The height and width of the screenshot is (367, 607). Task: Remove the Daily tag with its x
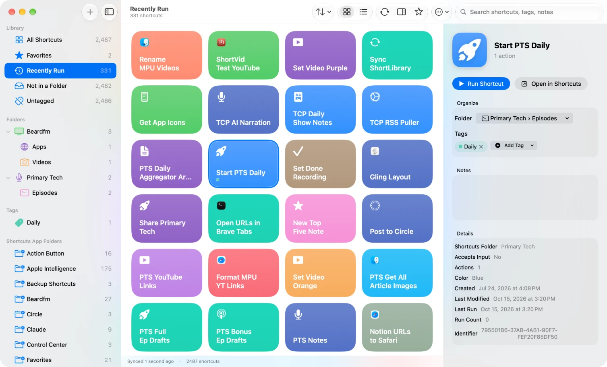point(481,147)
